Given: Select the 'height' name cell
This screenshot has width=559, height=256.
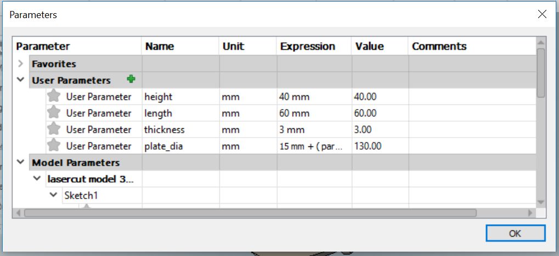Looking at the screenshot, I should pos(180,97).
